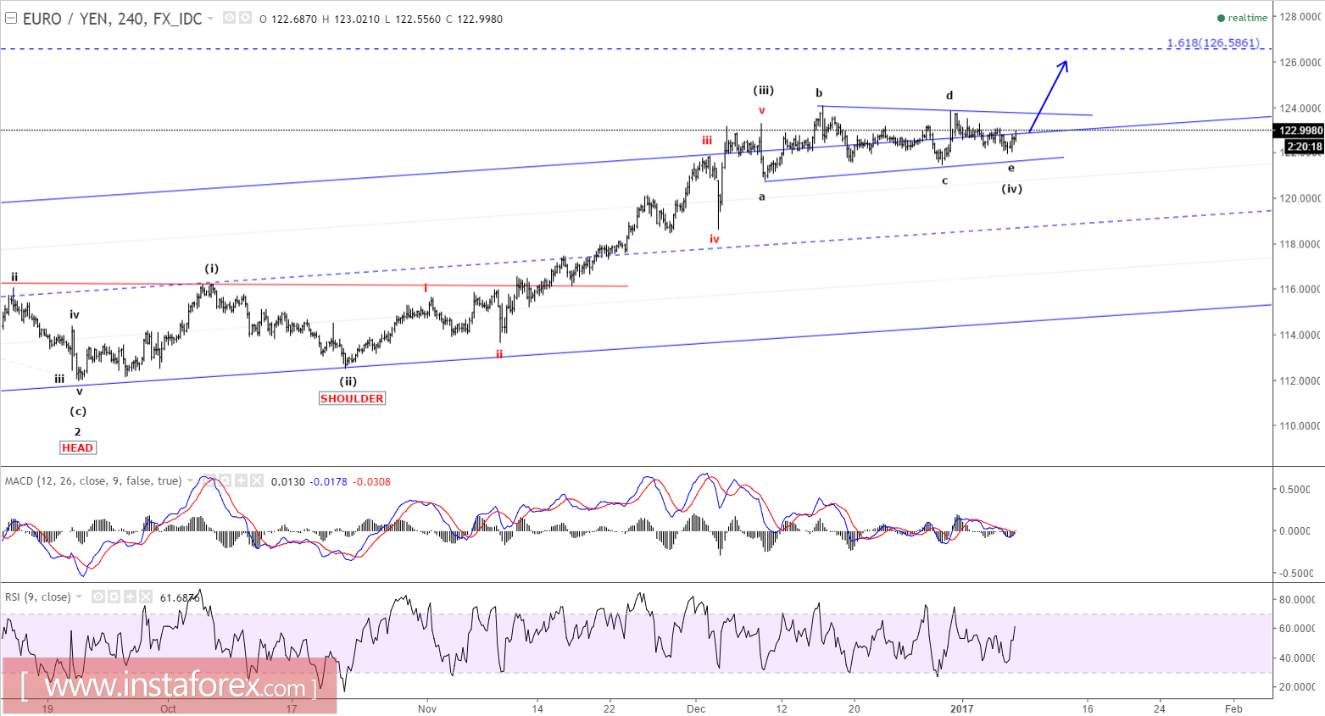Remove the RSI indicator with its X icon
This screenshot has width=1325, height=716.
click(145, 597)
